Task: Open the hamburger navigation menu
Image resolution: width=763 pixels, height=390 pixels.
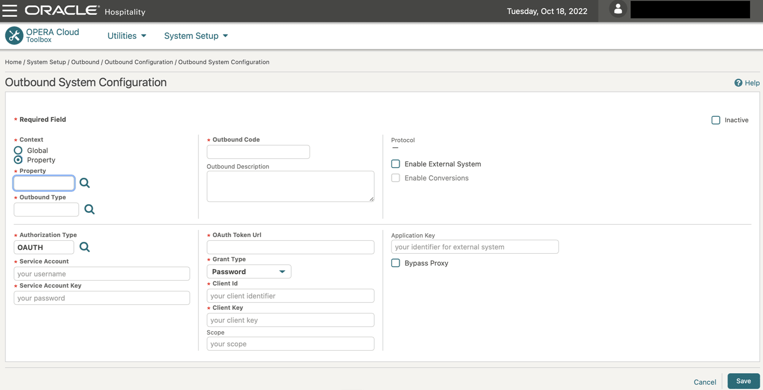Action: pyautogui.click(x=10, y=10)
